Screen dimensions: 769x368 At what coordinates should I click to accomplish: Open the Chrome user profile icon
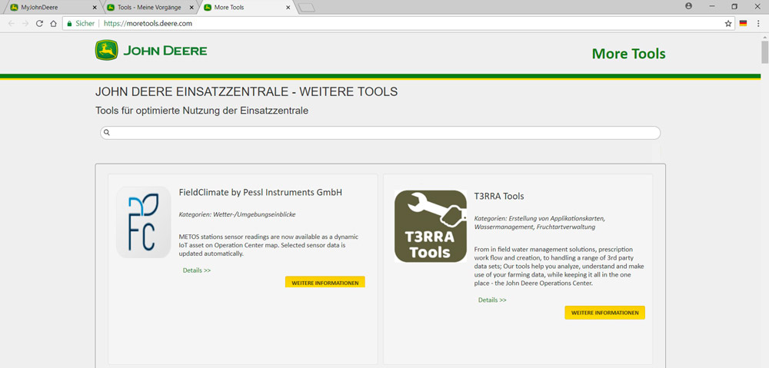coord(688,6)
